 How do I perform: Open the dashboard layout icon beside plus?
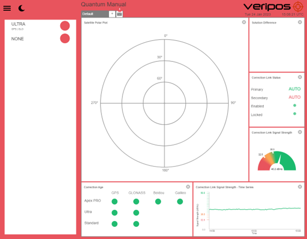click(120, 14)
